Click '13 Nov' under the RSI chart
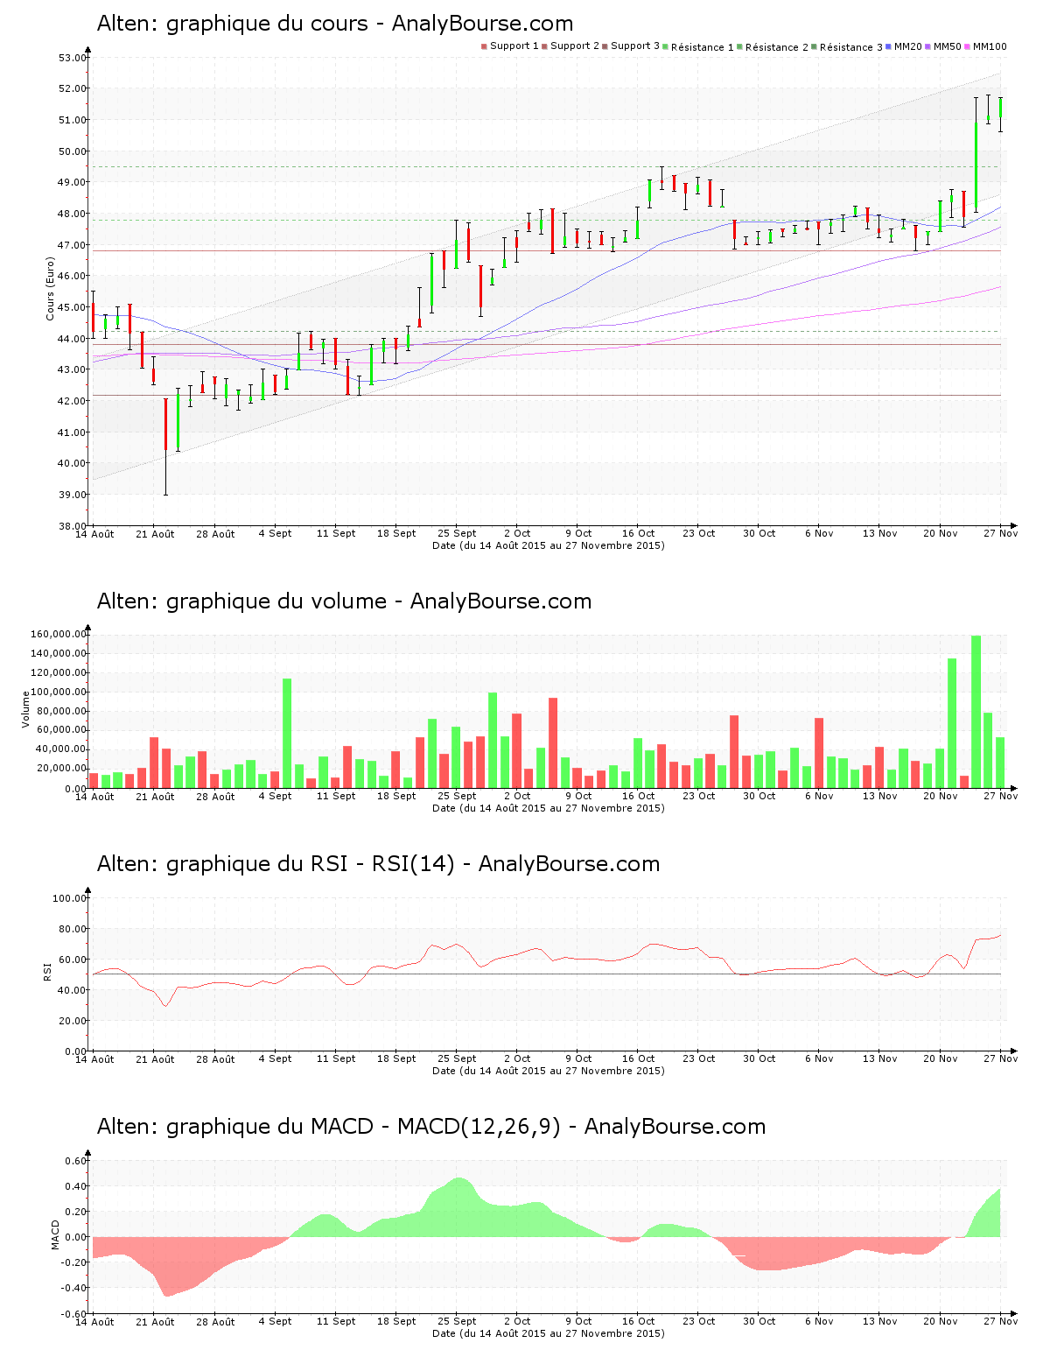Screen dimensions: 1050x1357 pos(880,1058)
